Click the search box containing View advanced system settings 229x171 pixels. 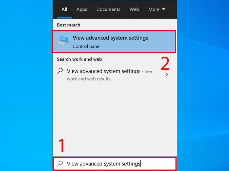click(114, 164)
